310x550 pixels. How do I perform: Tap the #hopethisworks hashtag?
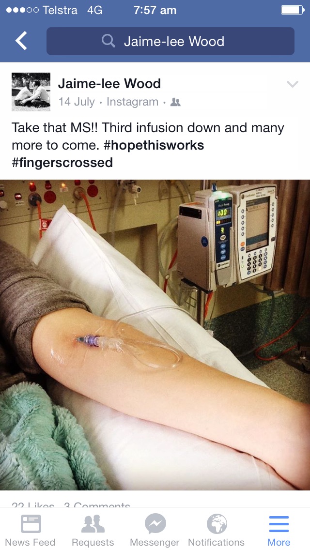coord(154,145)
